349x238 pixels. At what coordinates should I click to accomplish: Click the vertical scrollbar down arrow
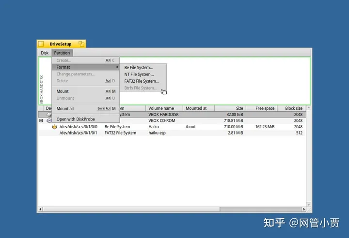click(308, 204)
